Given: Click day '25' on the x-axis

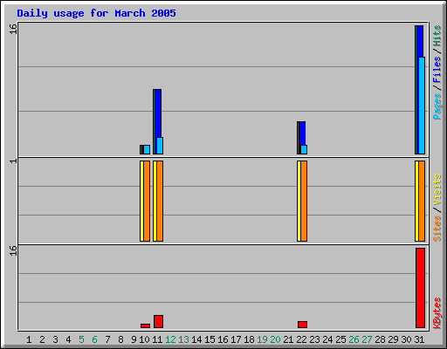Looking at the screenshot, I should coord(340,339).
